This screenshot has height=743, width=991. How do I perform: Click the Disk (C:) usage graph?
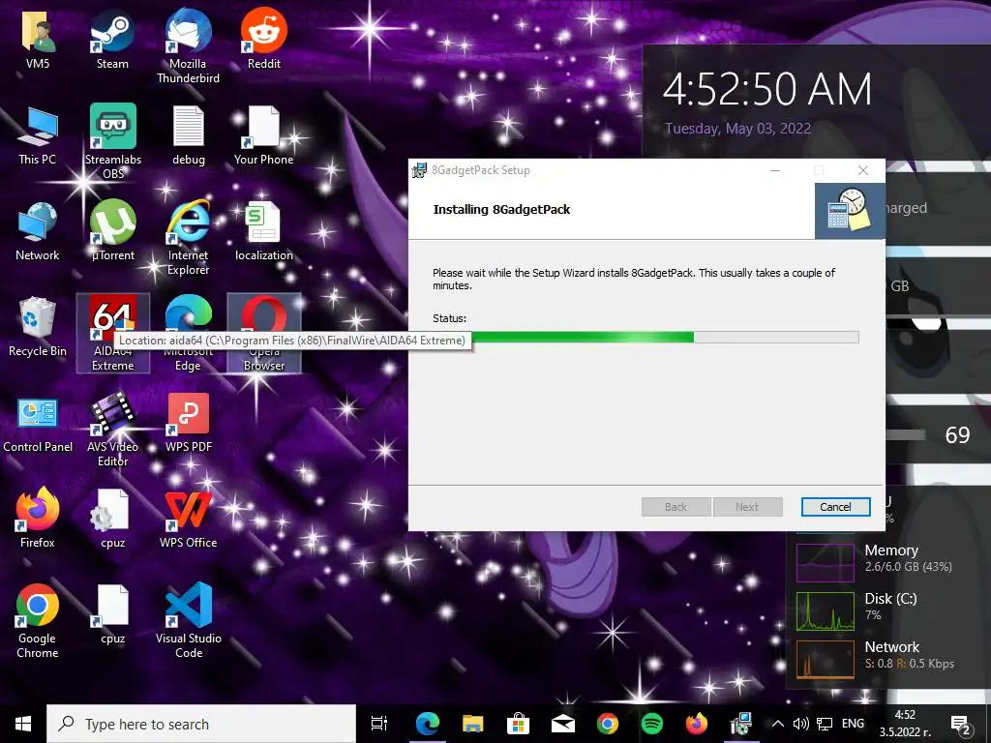[826, 610]
